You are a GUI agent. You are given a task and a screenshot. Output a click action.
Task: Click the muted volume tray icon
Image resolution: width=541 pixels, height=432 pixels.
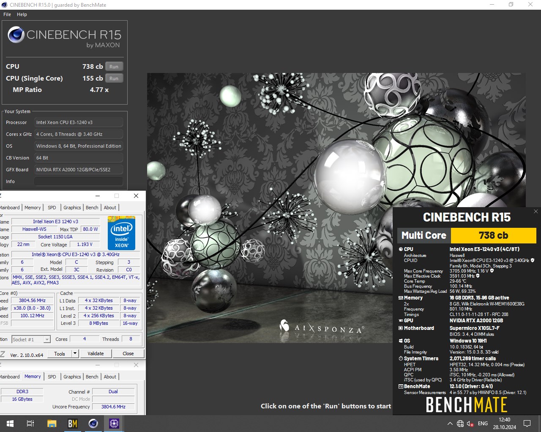coord(470,424)
